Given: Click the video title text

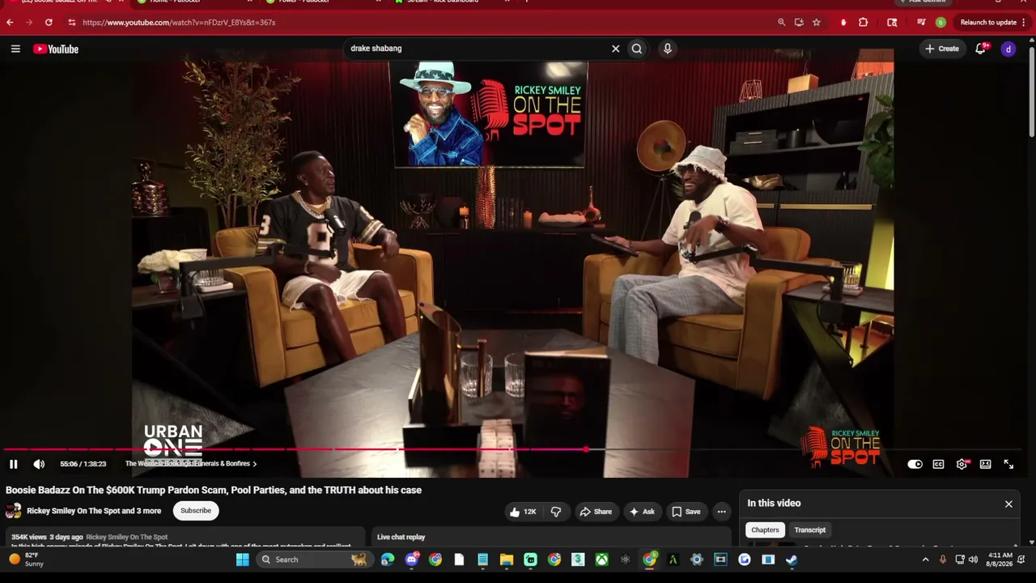Looking at the screenshot, I should point(214,490).
